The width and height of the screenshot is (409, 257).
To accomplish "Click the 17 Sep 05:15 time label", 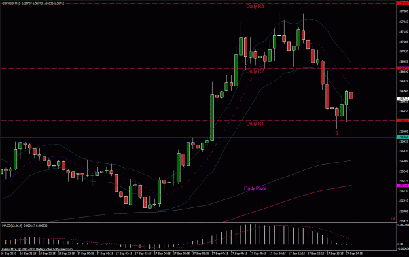I will click(x=181, y=253).
